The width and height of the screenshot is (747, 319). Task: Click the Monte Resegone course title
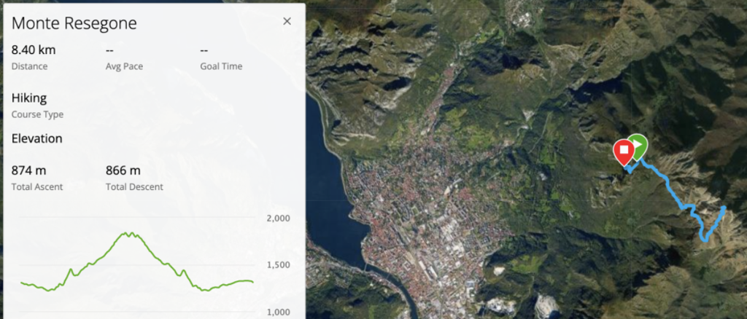(74, 23)
